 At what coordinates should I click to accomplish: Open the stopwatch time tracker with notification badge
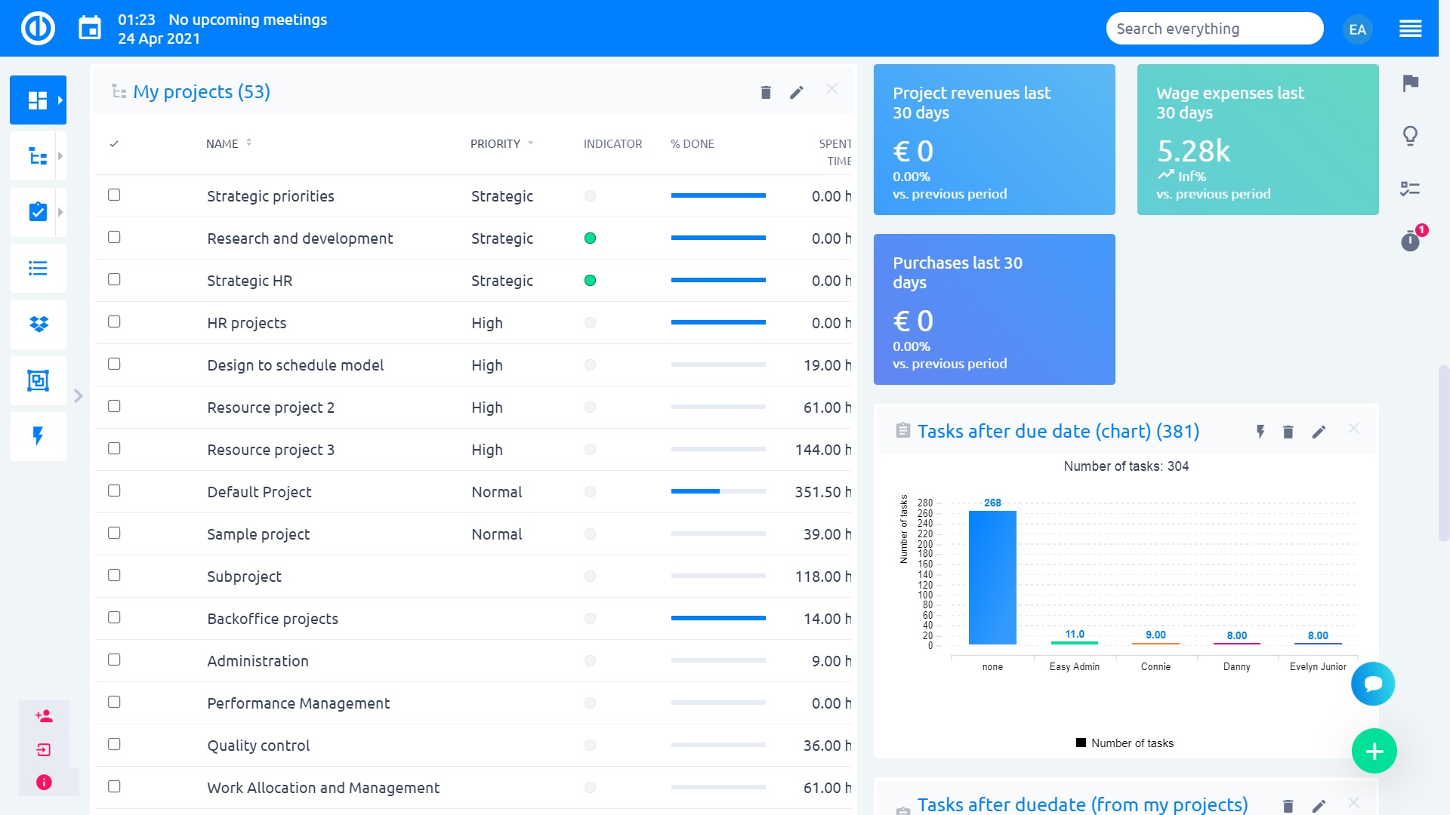pos(1411,241)
